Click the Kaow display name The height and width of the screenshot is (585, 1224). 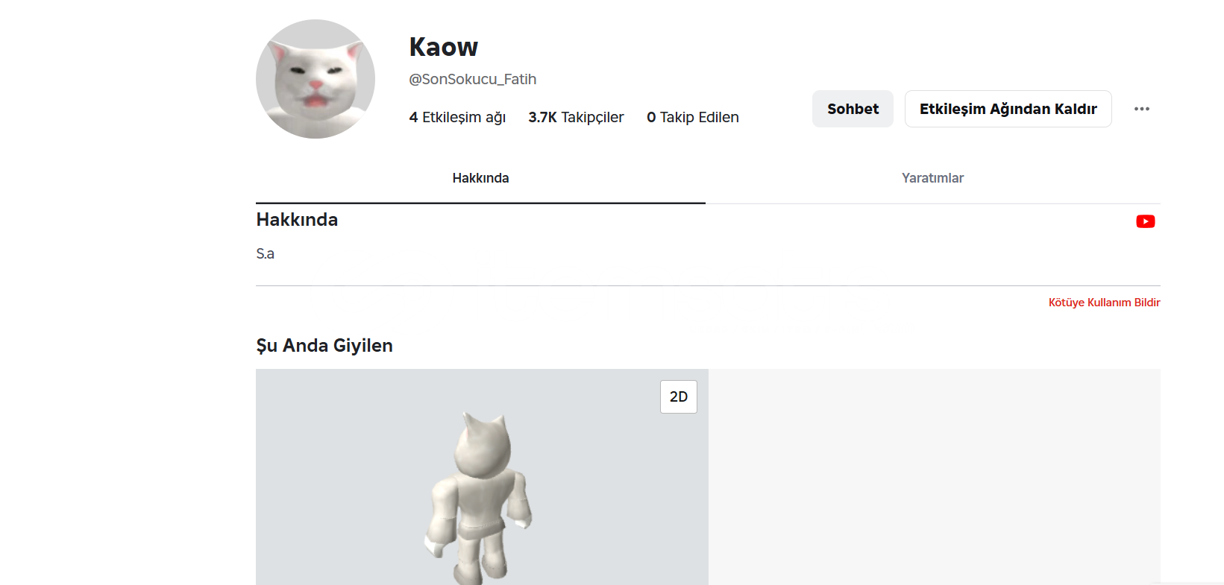click(x=443, y=47)
